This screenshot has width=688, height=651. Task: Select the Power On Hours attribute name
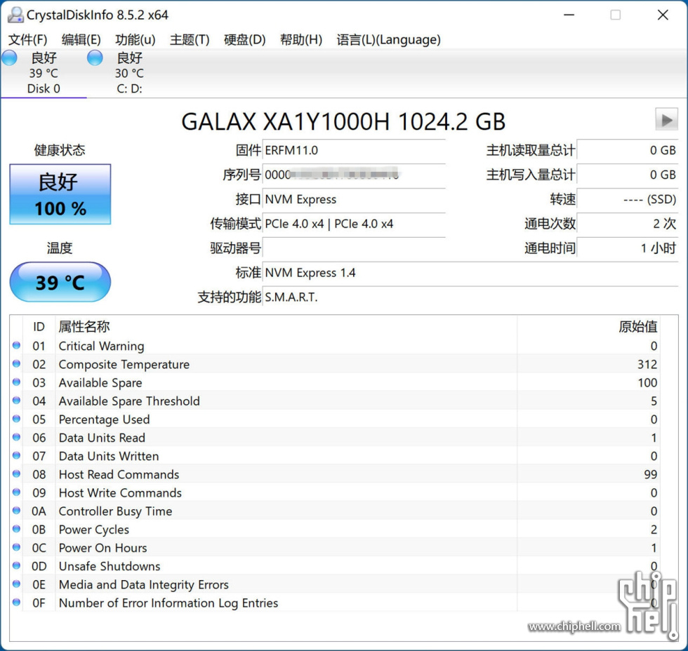pyautogui.click(x=102, y=548)
